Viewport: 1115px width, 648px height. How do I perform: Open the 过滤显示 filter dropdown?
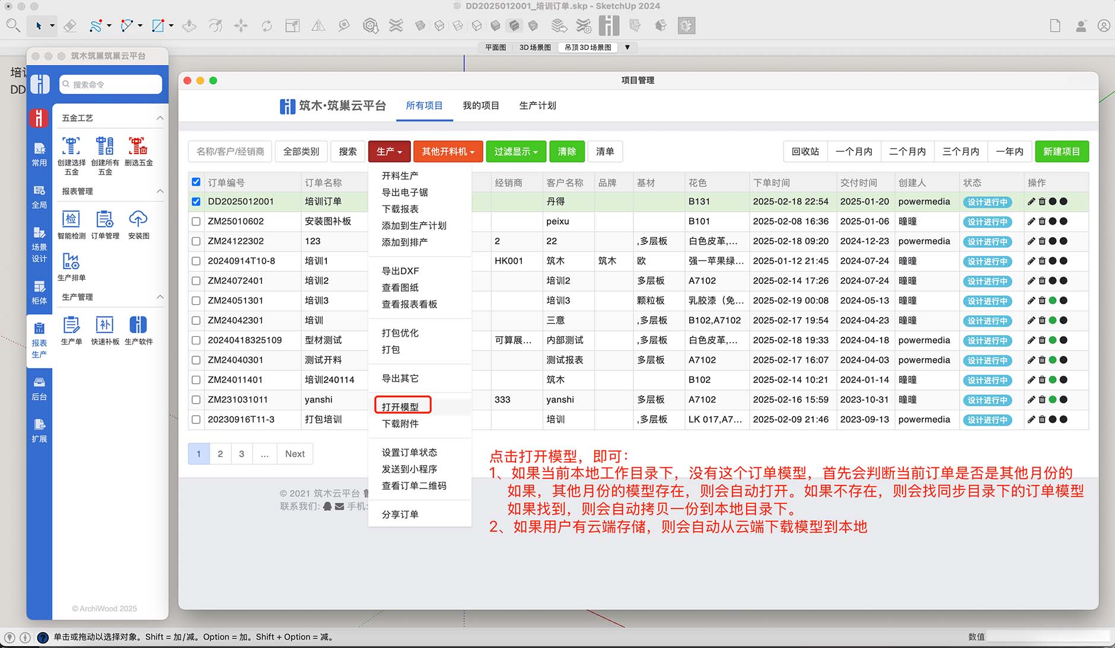[x=515, y=151]
